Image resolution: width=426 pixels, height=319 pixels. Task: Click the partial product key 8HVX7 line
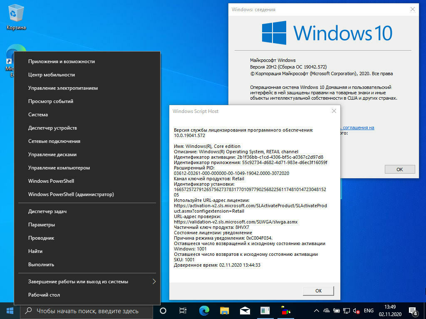click(211, 227)
